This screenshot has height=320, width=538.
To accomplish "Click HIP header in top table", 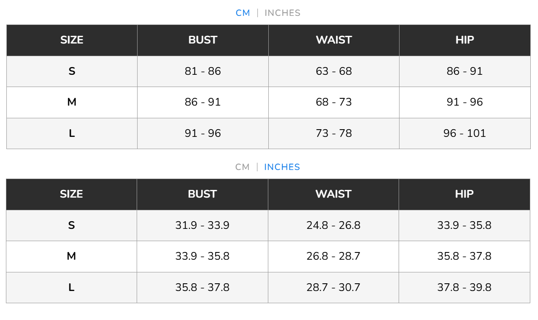I will (465, 40).
